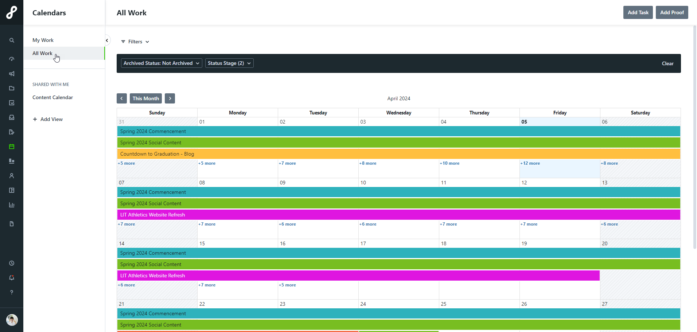Open Spring 2024 Social Content, week of 14
Screen dimensions: 697x332
tap(399, 264)
